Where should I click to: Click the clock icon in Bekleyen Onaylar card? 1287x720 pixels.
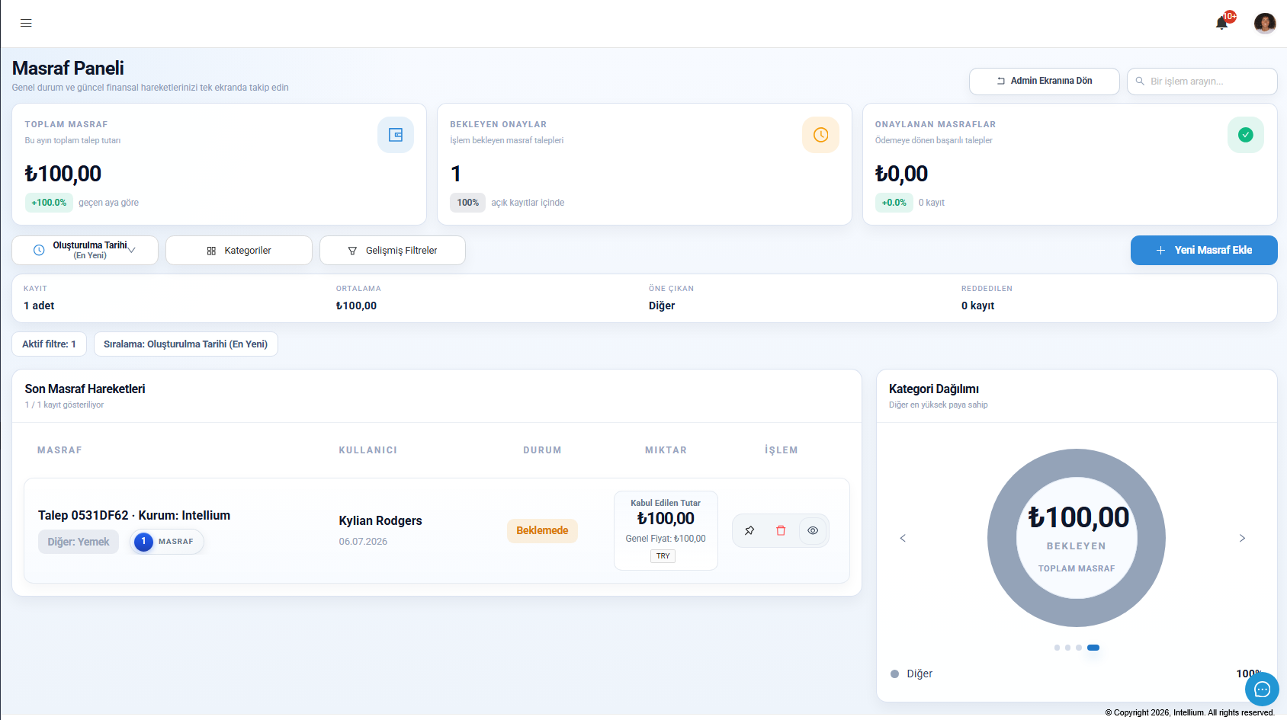click(x=820, y=135)
